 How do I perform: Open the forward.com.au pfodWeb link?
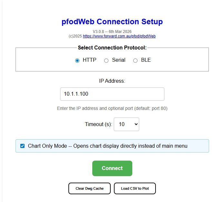119,36
